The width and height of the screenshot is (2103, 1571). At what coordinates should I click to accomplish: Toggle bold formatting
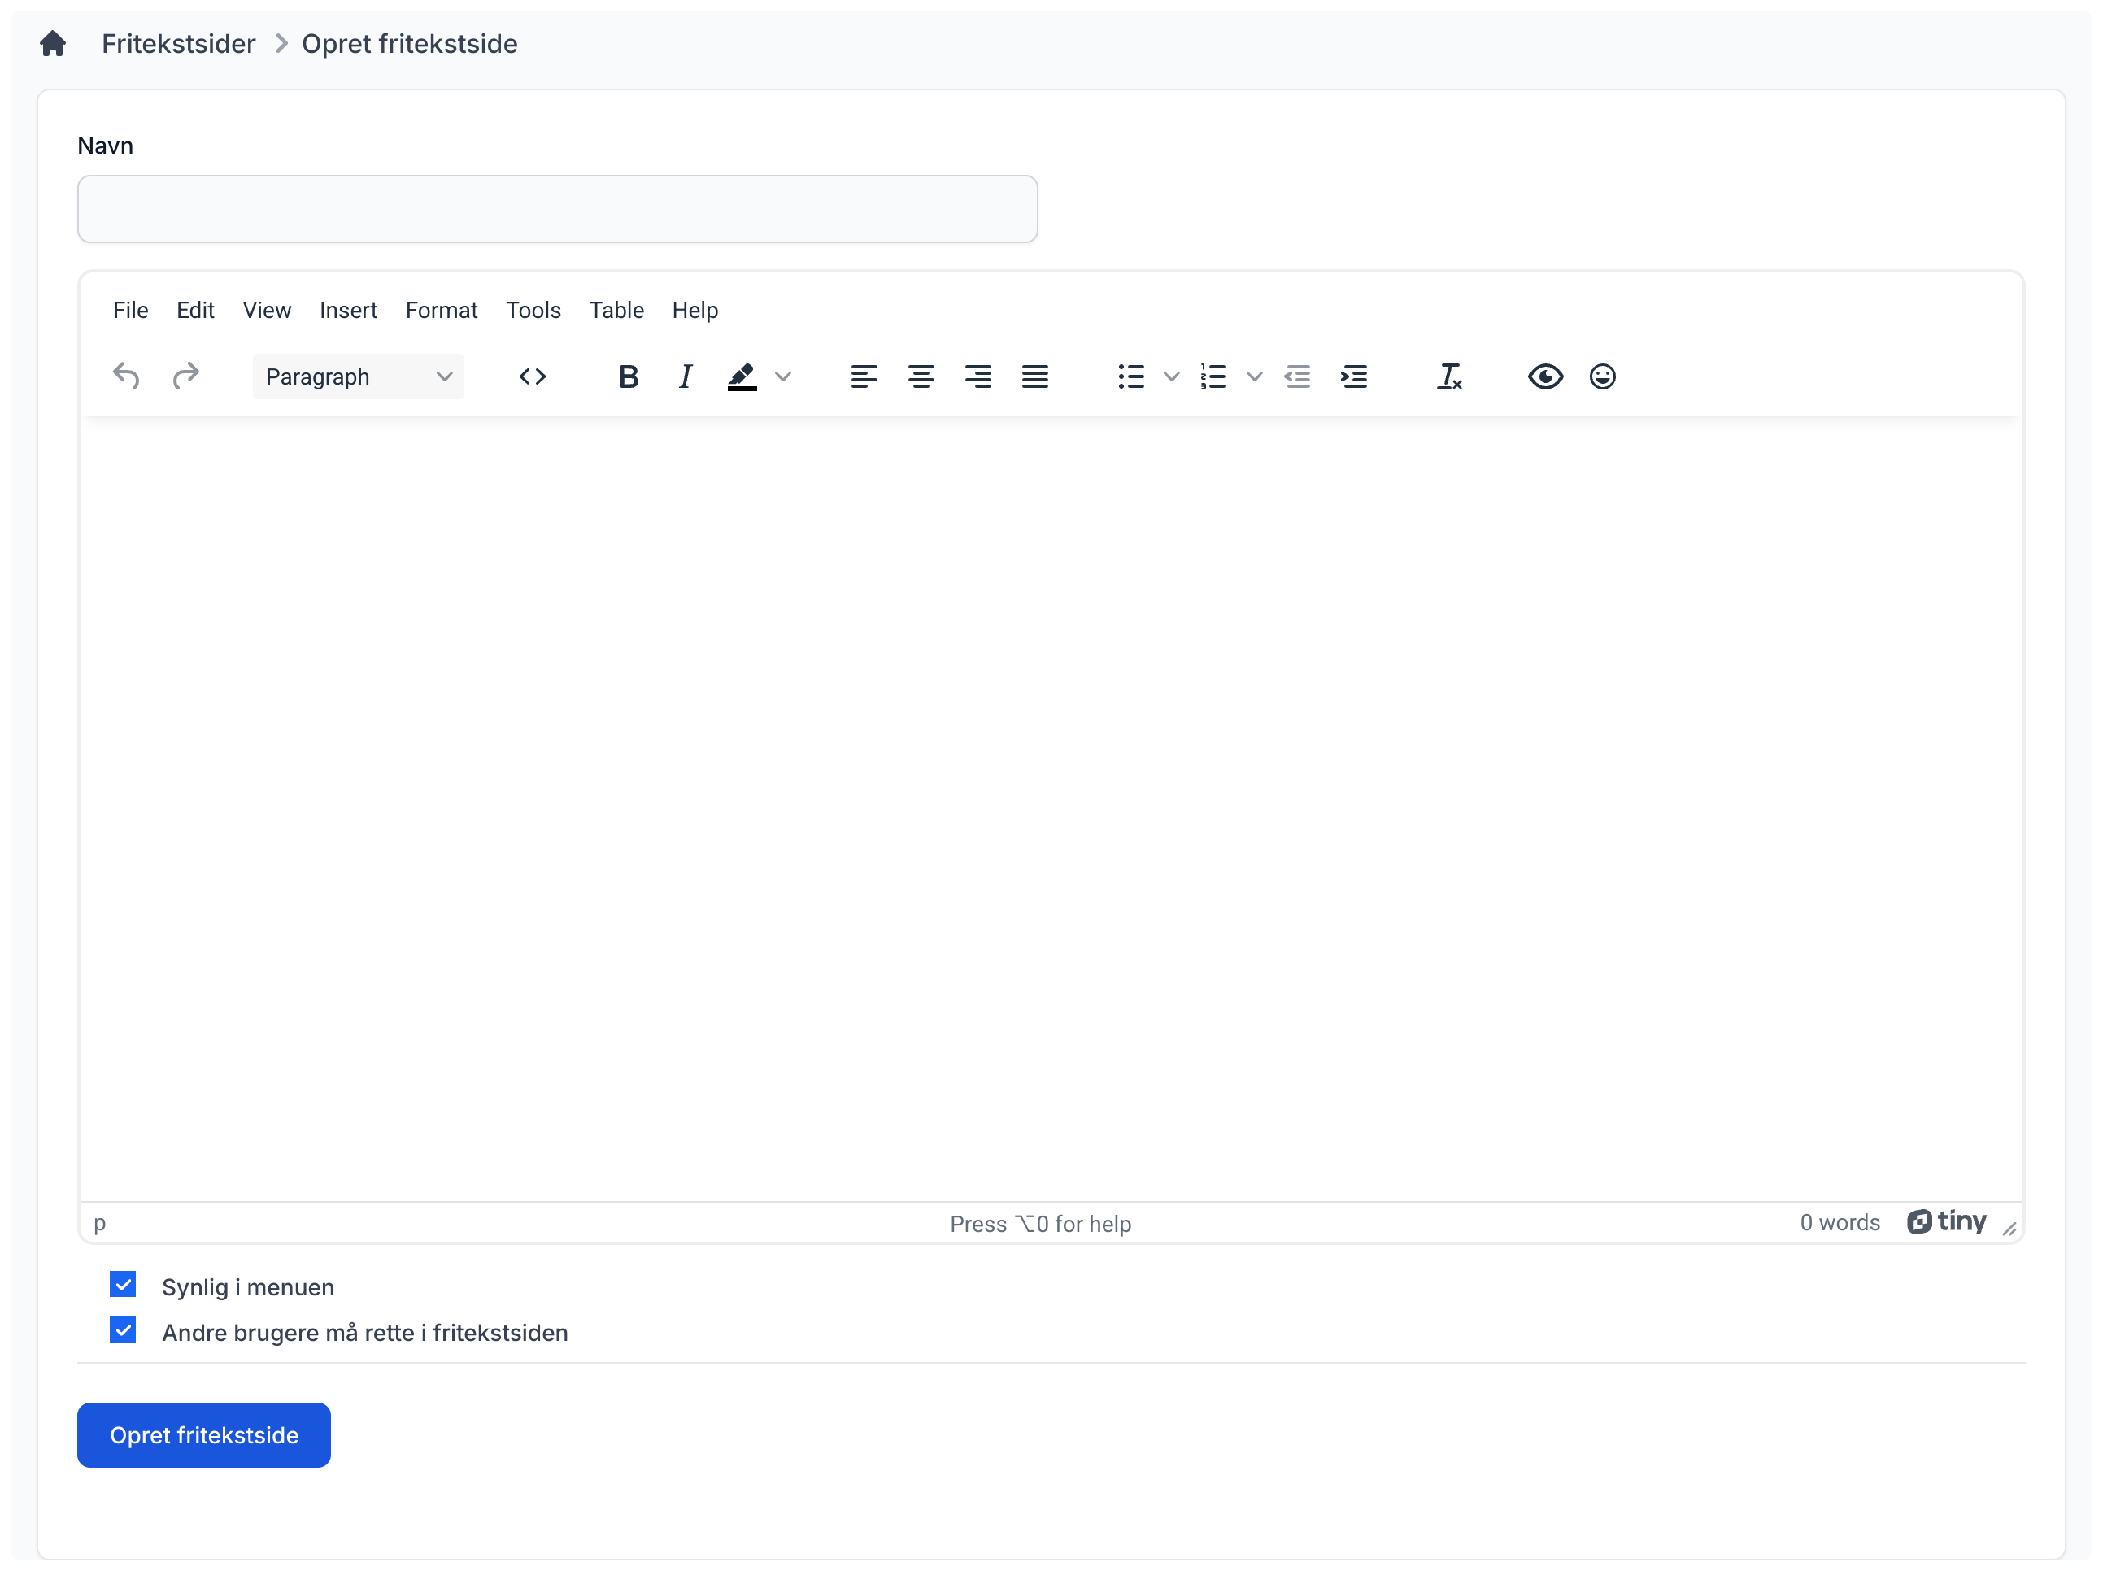(x=628, y=376)
